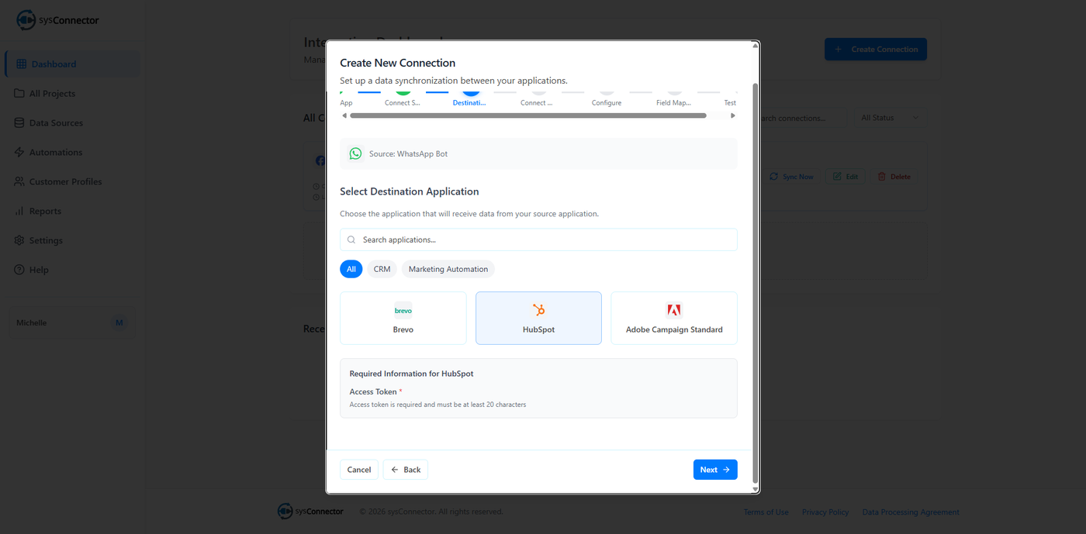Click the sysConnector logo at top left
The image size is (1086, 534).
(57, 20)
